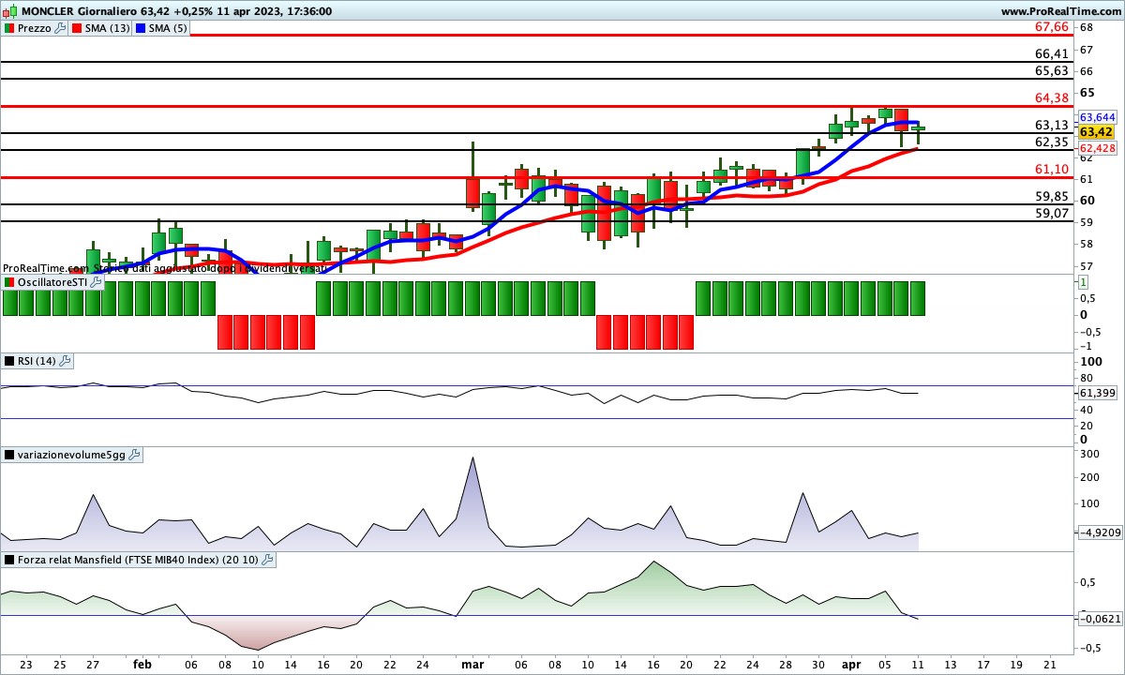Click the 63,13 level label
The width and height of the screenshot is (1125, 675).
(1052, 125)
